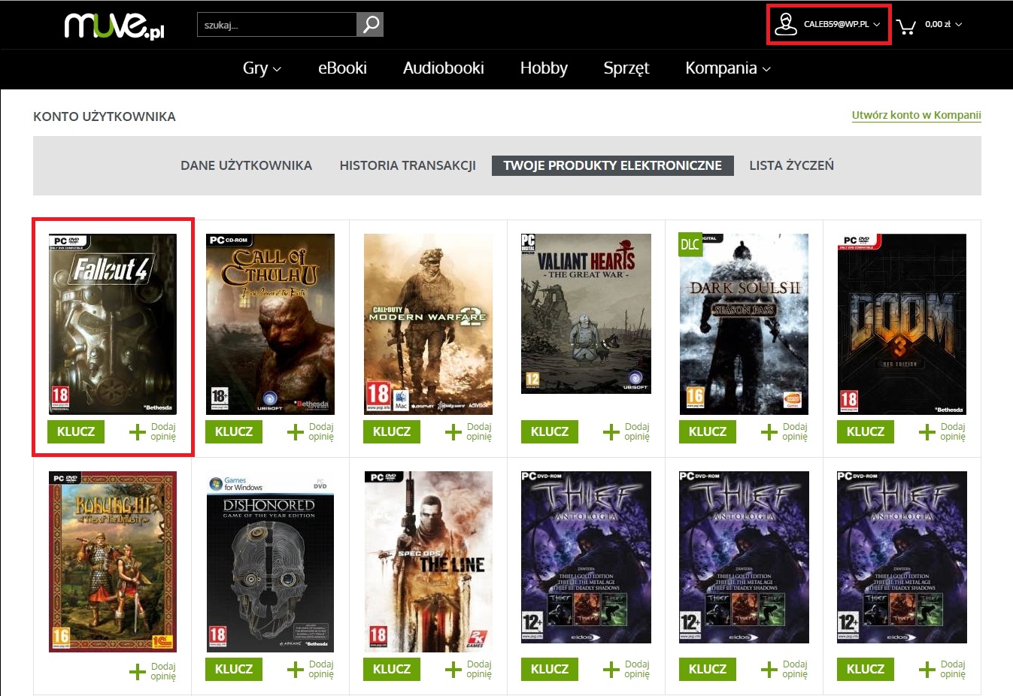Expand the cart total dropdown arrow
Screen dimensions: 1013x696
(958, 25)
